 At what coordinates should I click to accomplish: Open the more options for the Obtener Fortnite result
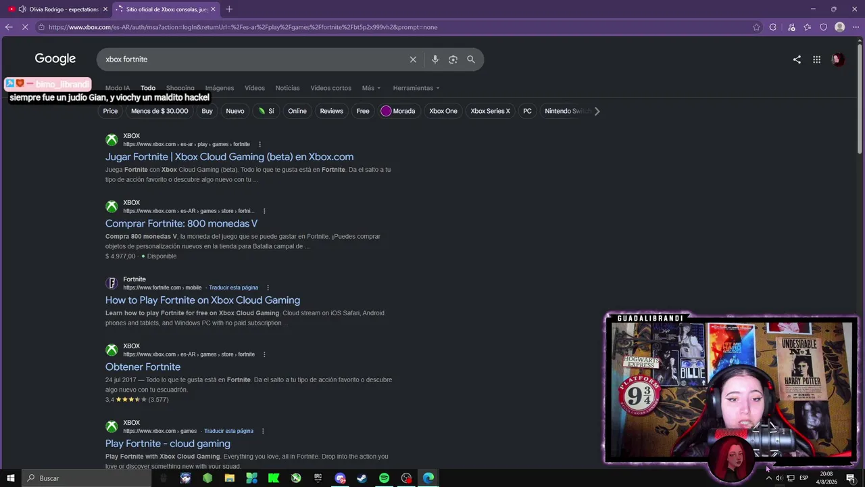(x=264, y=354)
